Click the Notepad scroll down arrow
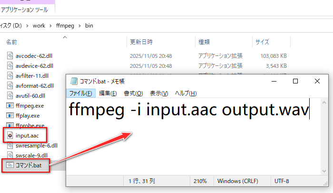This screenshot has height=193, width=333. point(324,171)
